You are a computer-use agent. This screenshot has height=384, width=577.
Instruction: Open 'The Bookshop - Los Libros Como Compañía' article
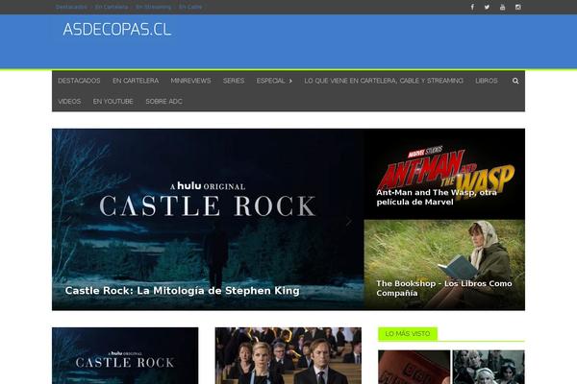pyautogui.click(x=443, y=288)
